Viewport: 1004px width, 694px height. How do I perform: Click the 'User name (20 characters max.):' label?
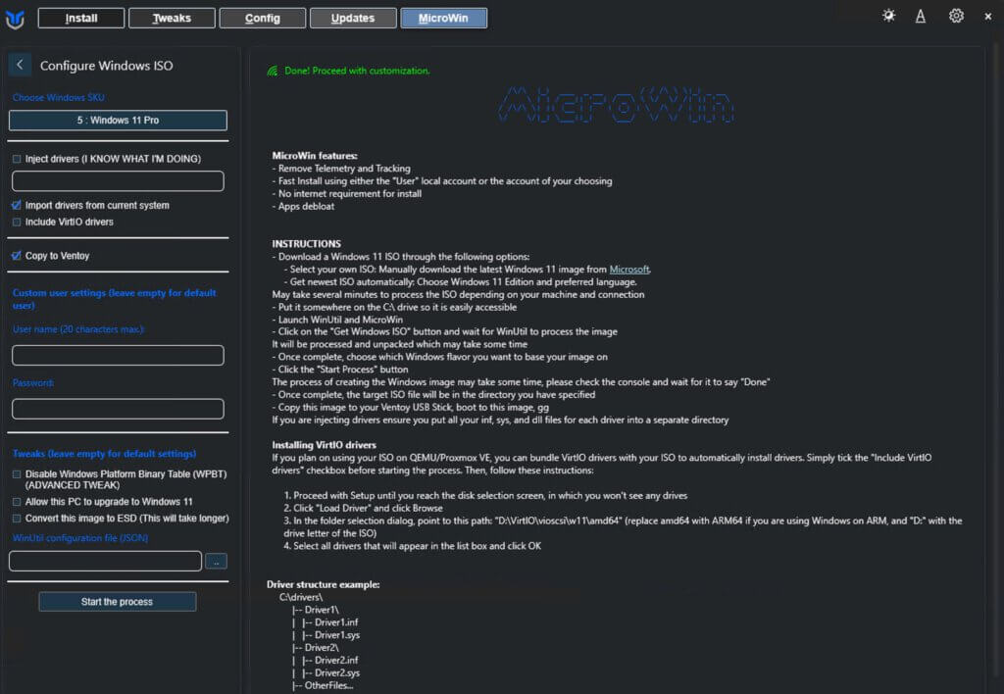click(x=78, y=329)
